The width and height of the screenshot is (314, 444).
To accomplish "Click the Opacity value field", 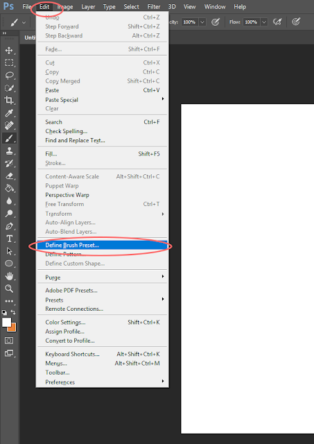I will (189, 22).
